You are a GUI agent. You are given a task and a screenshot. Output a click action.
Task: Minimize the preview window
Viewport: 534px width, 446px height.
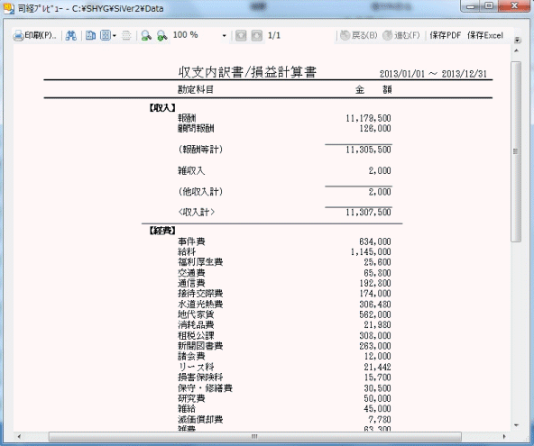[471, 5]
